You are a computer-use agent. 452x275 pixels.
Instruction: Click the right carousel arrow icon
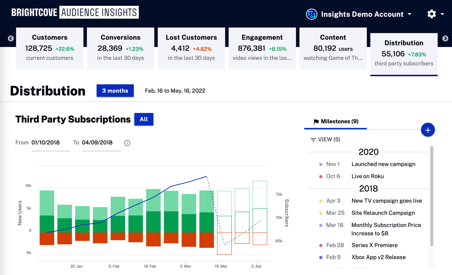click(445, 39)
